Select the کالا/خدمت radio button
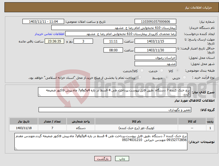 142,71
